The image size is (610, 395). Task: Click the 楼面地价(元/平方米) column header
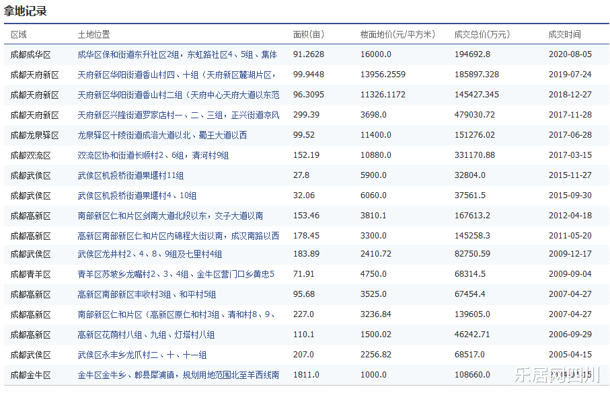click(x=397, y=35)
